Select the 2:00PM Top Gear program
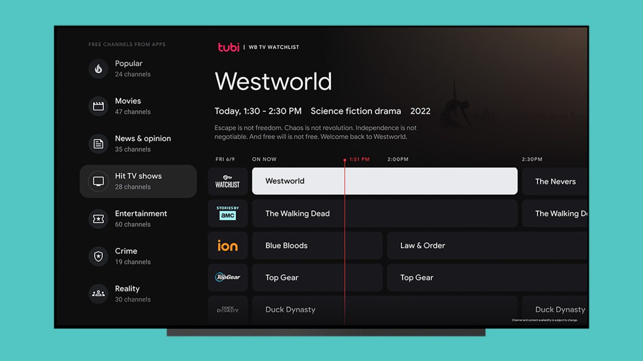The height and width of the screenshot is (361, 643). [488, 278]
